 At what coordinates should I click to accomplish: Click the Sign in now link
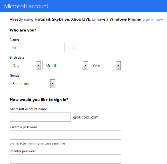pos(153,19)
